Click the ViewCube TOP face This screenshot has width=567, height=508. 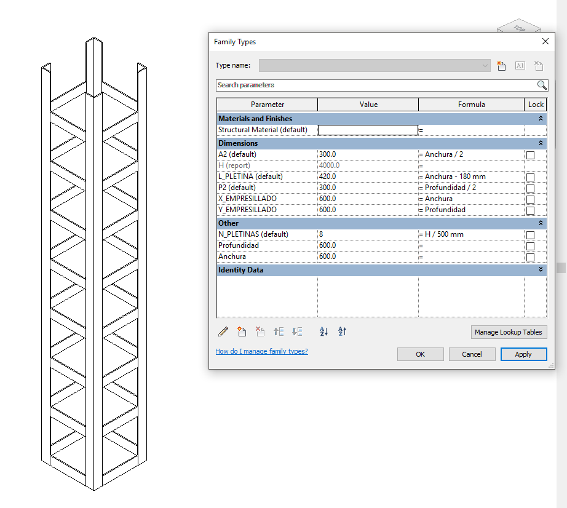tap(519, 28)
